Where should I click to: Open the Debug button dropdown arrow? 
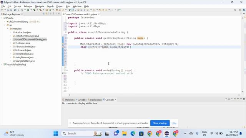(25, 10)
